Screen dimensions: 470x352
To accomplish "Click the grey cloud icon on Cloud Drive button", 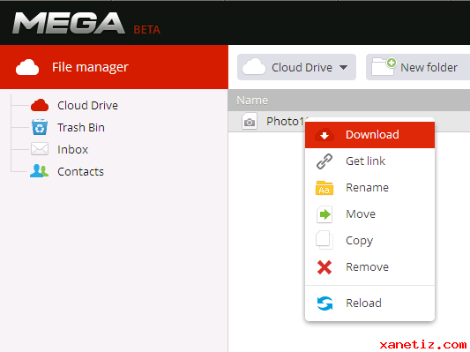I will point(254,67).
